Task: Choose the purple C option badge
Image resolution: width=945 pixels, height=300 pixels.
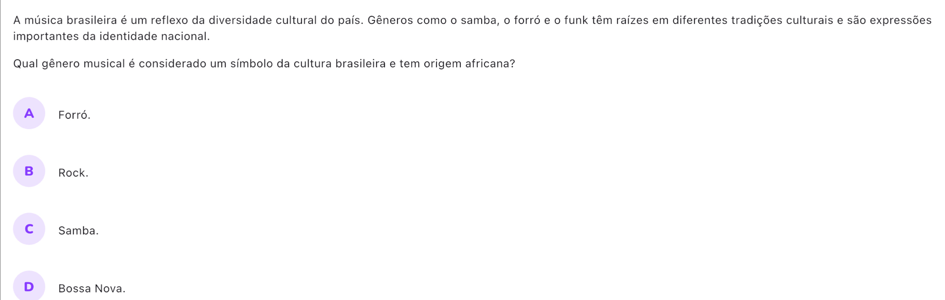Action: pyautogui.click(x=29, y=229)
